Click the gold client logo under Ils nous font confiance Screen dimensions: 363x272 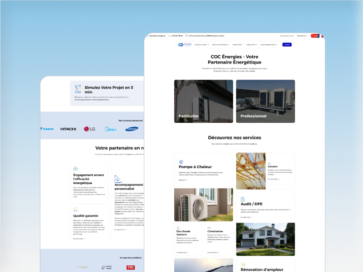coord(82,267)
